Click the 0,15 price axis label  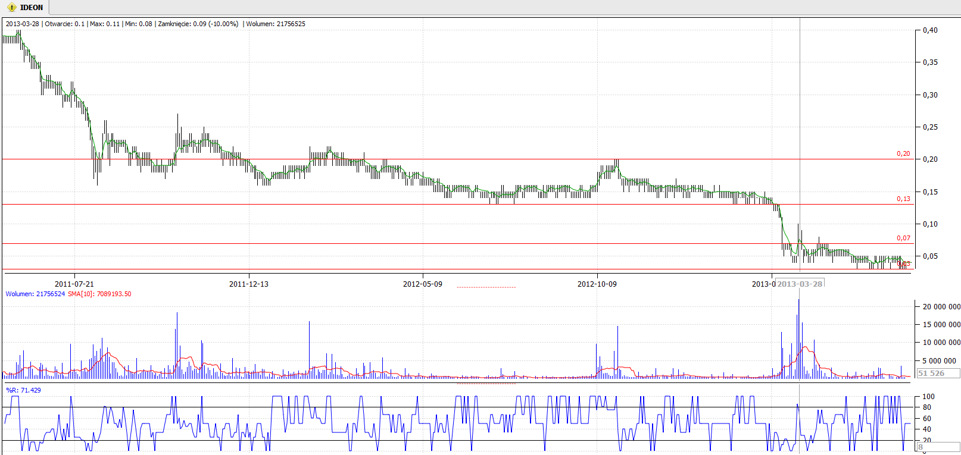[x=930, y=192]
